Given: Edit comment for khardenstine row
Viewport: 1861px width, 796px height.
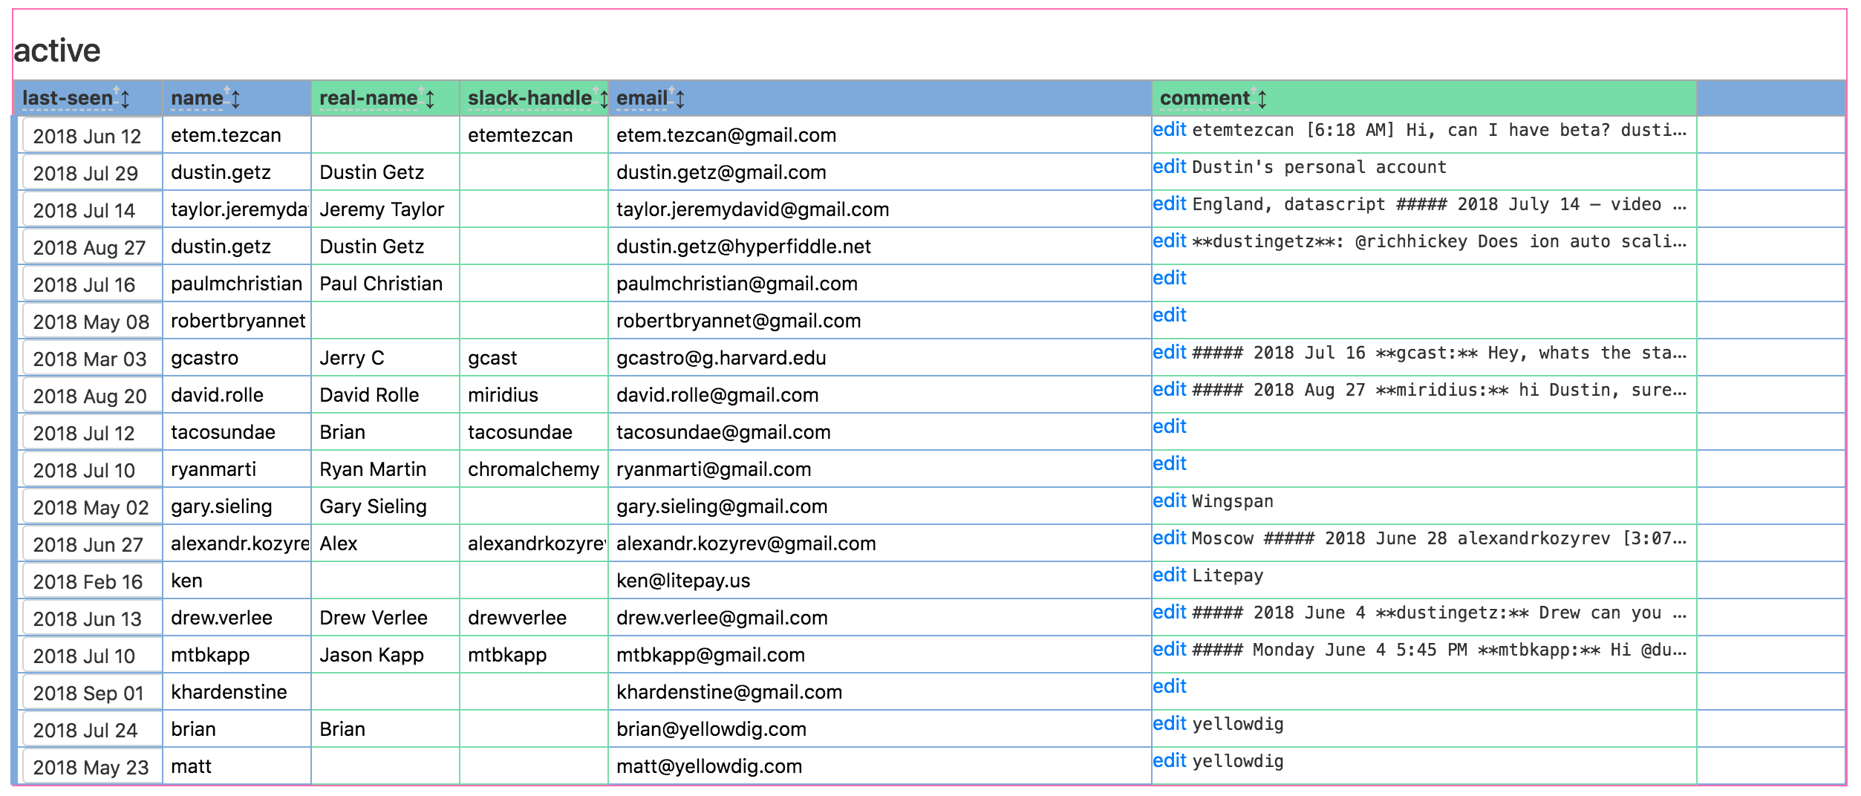Looking at the screenshot, I should [1170, 687].
